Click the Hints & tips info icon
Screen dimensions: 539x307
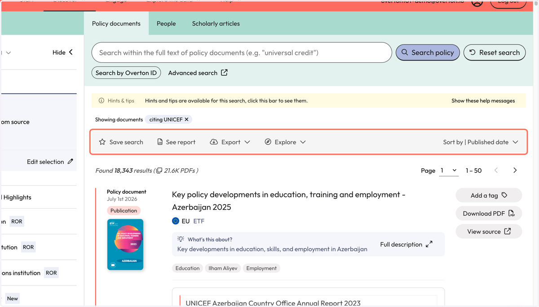click(x=102, y=101)
